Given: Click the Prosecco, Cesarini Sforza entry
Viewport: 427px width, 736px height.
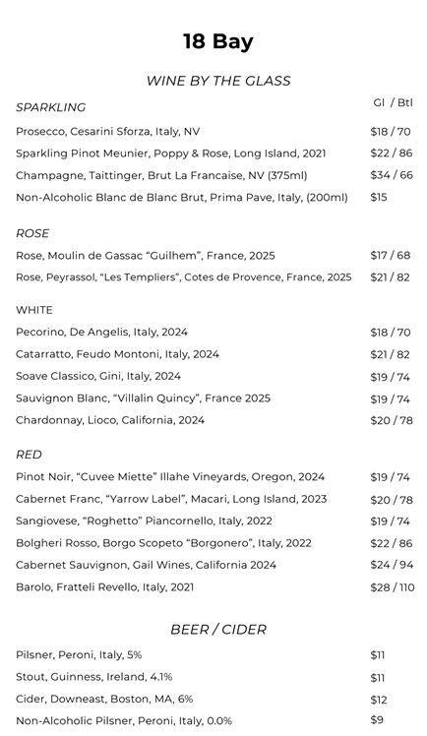Looking at the screenshot, I should [108, 132].
